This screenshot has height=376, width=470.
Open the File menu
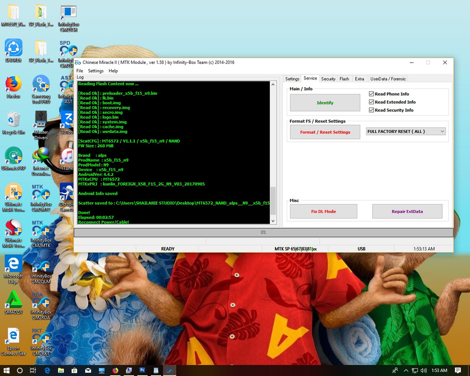80,71
